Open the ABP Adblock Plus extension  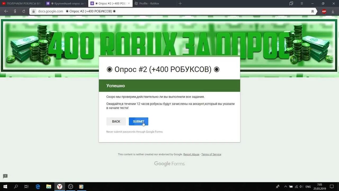click(324, 11)
